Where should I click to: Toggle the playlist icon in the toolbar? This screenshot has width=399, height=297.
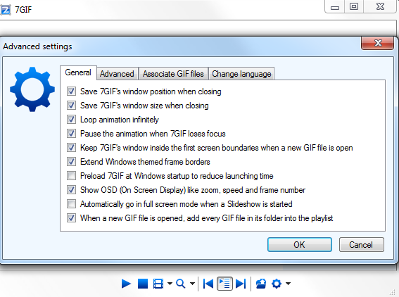pyautogui.click(x=224, y=284)
